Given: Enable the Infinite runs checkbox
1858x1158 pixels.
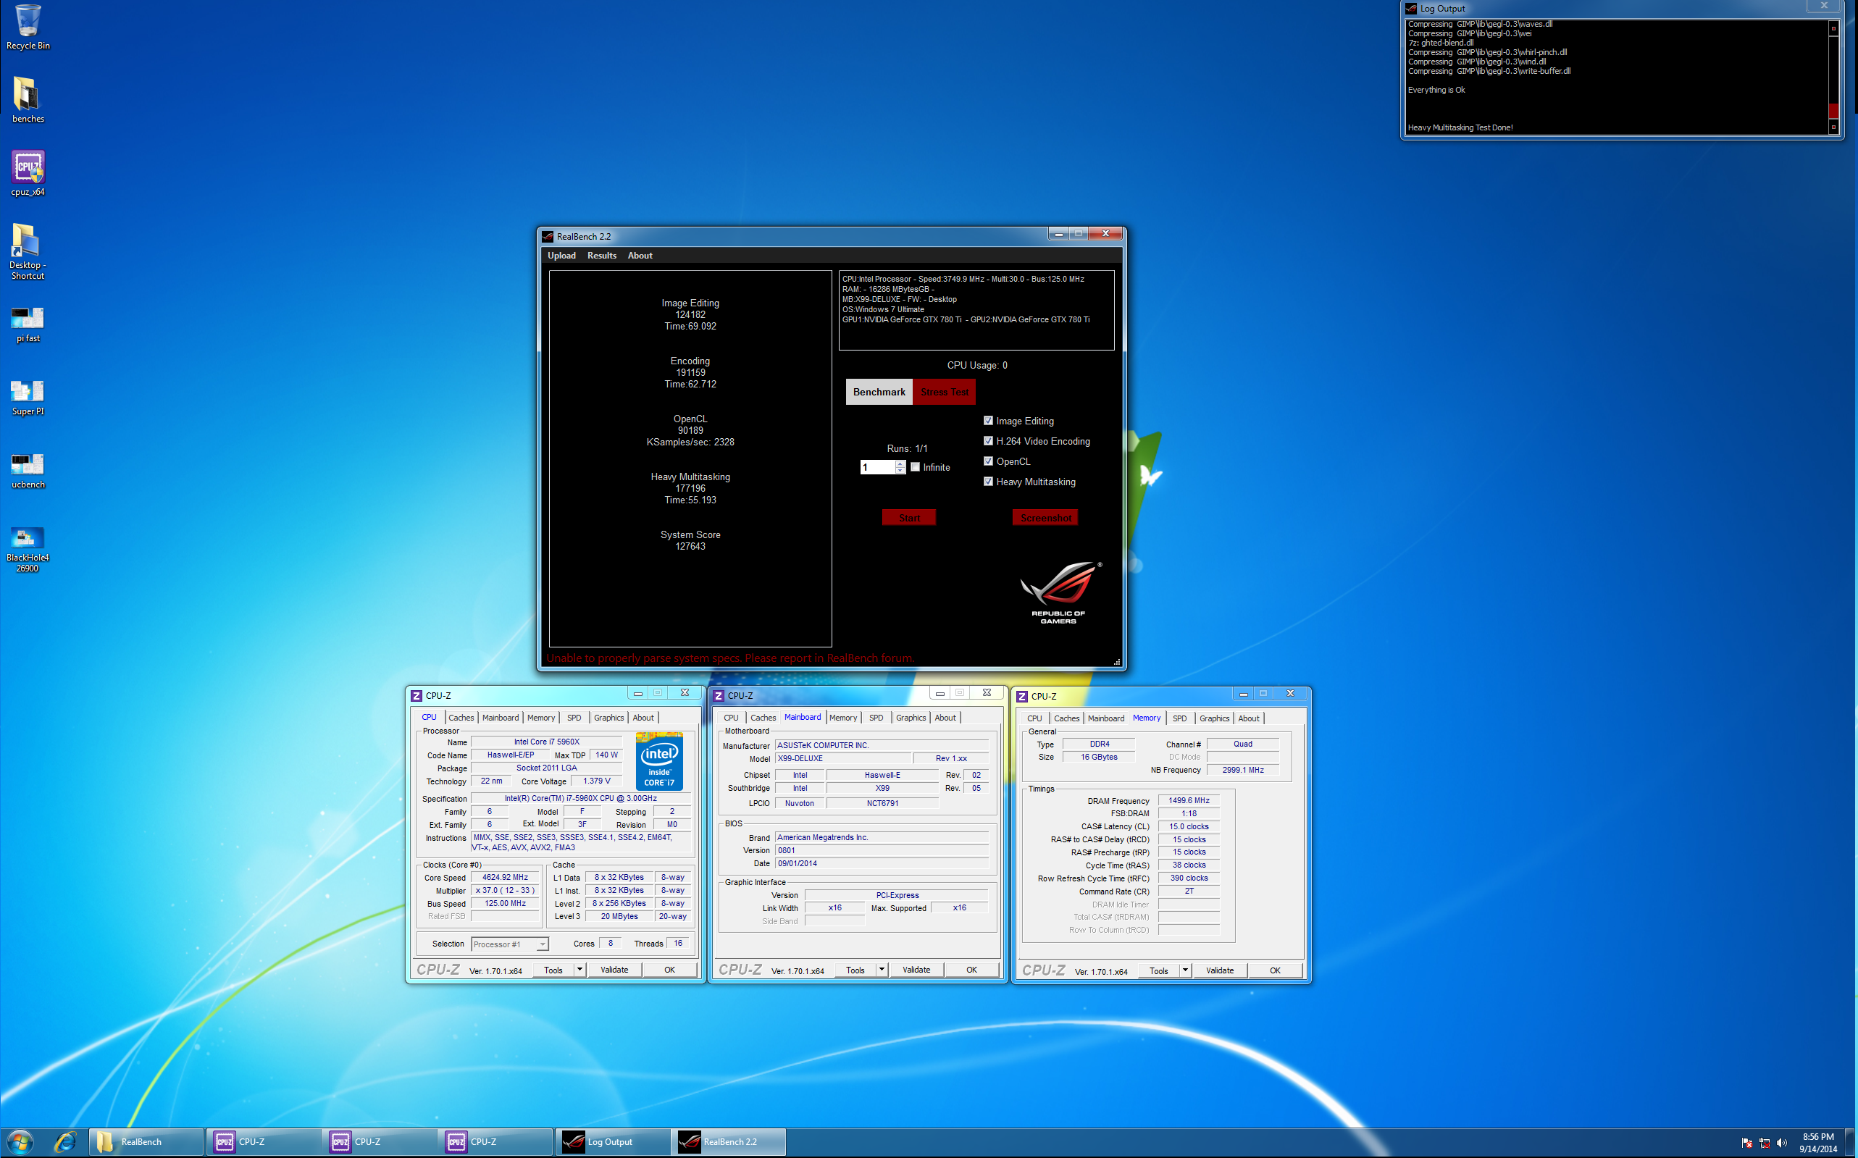Looking at the screenshot, I should 915,466.
